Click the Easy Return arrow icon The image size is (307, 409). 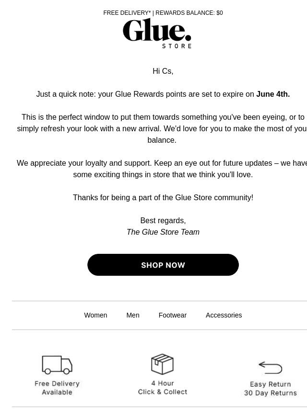[x=271, y=368]
